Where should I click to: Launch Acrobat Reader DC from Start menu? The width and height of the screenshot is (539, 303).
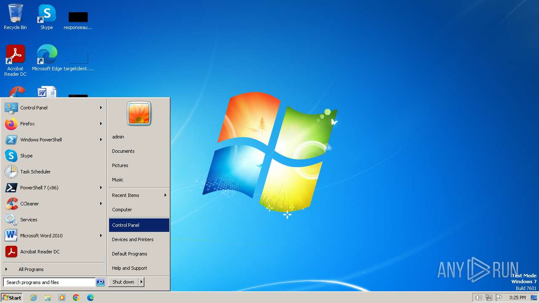(54, 252)
